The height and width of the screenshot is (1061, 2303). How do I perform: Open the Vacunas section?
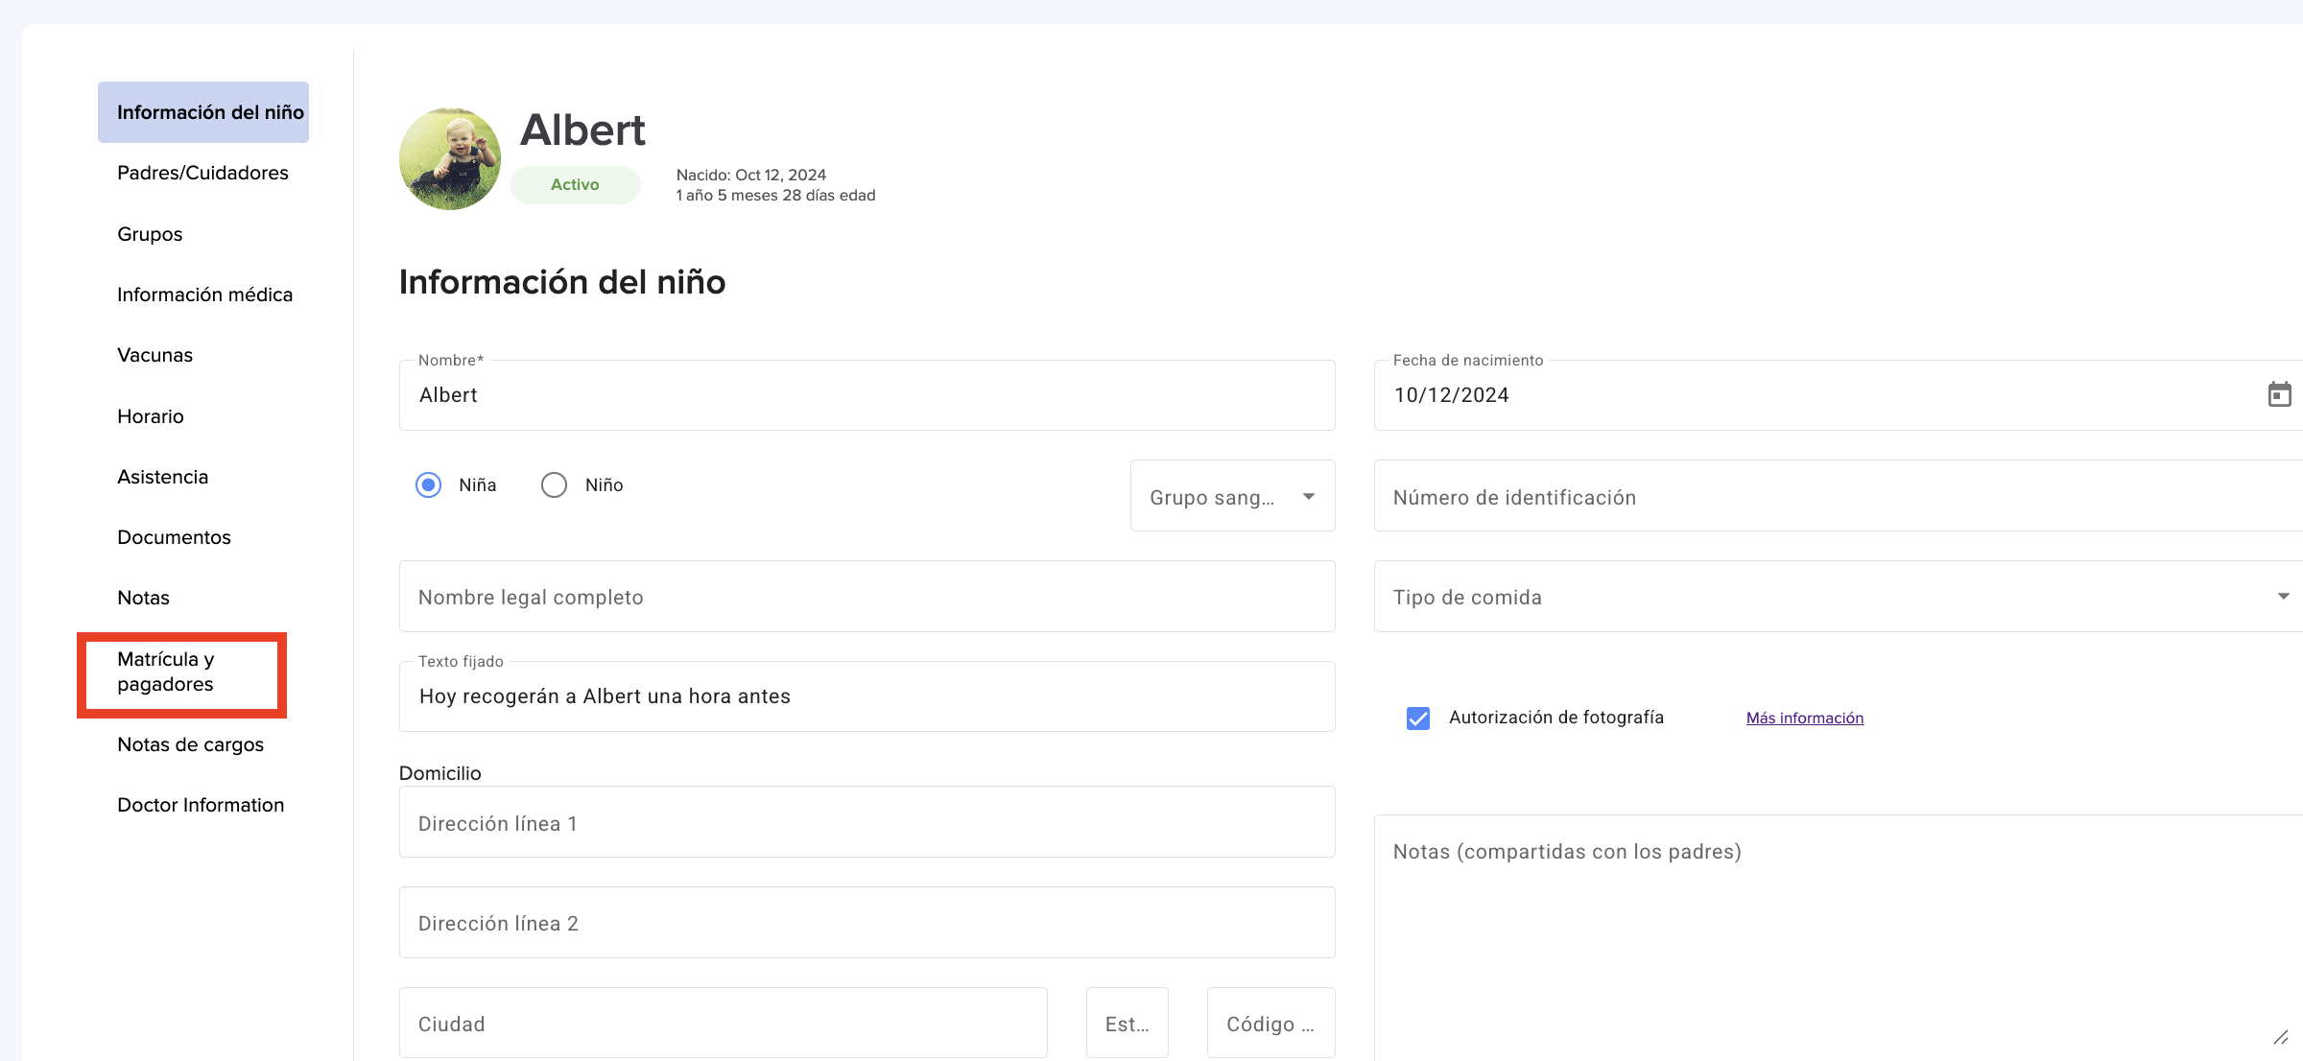tap(154, 355)
